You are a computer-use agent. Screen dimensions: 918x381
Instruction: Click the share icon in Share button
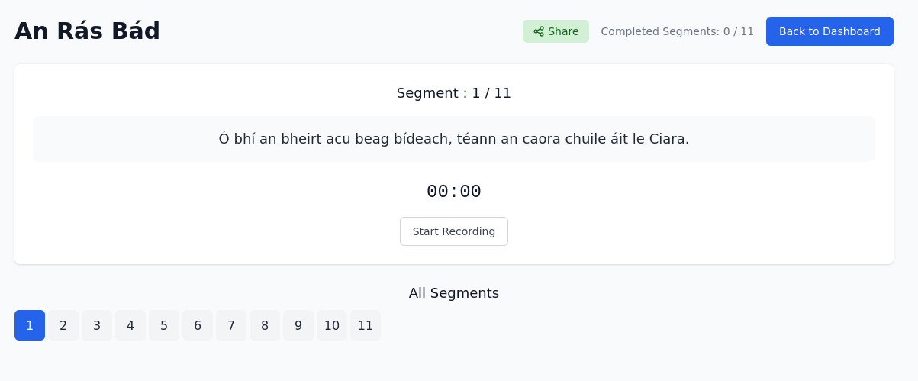coord(539,31)
